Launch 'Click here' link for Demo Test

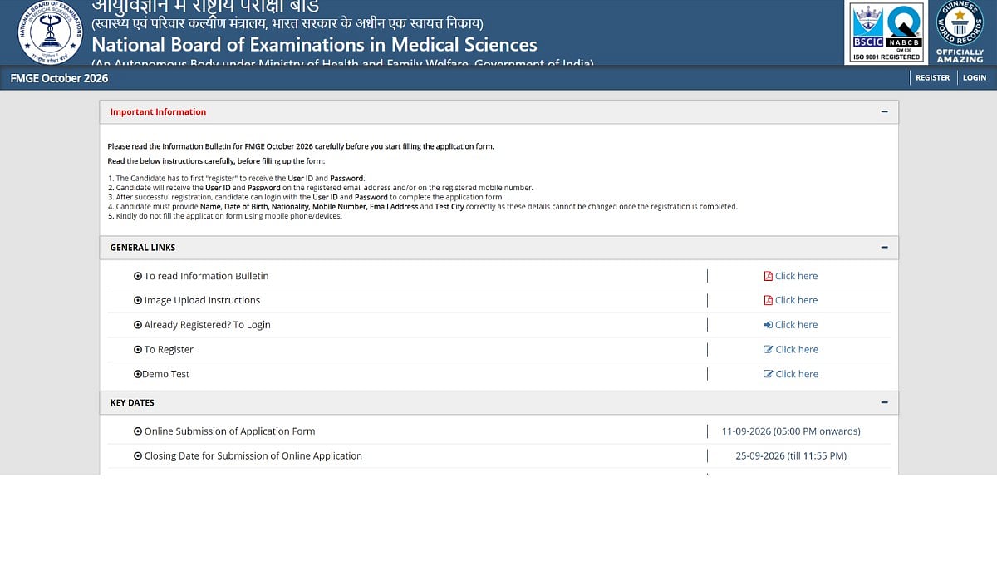coord(797,374)
